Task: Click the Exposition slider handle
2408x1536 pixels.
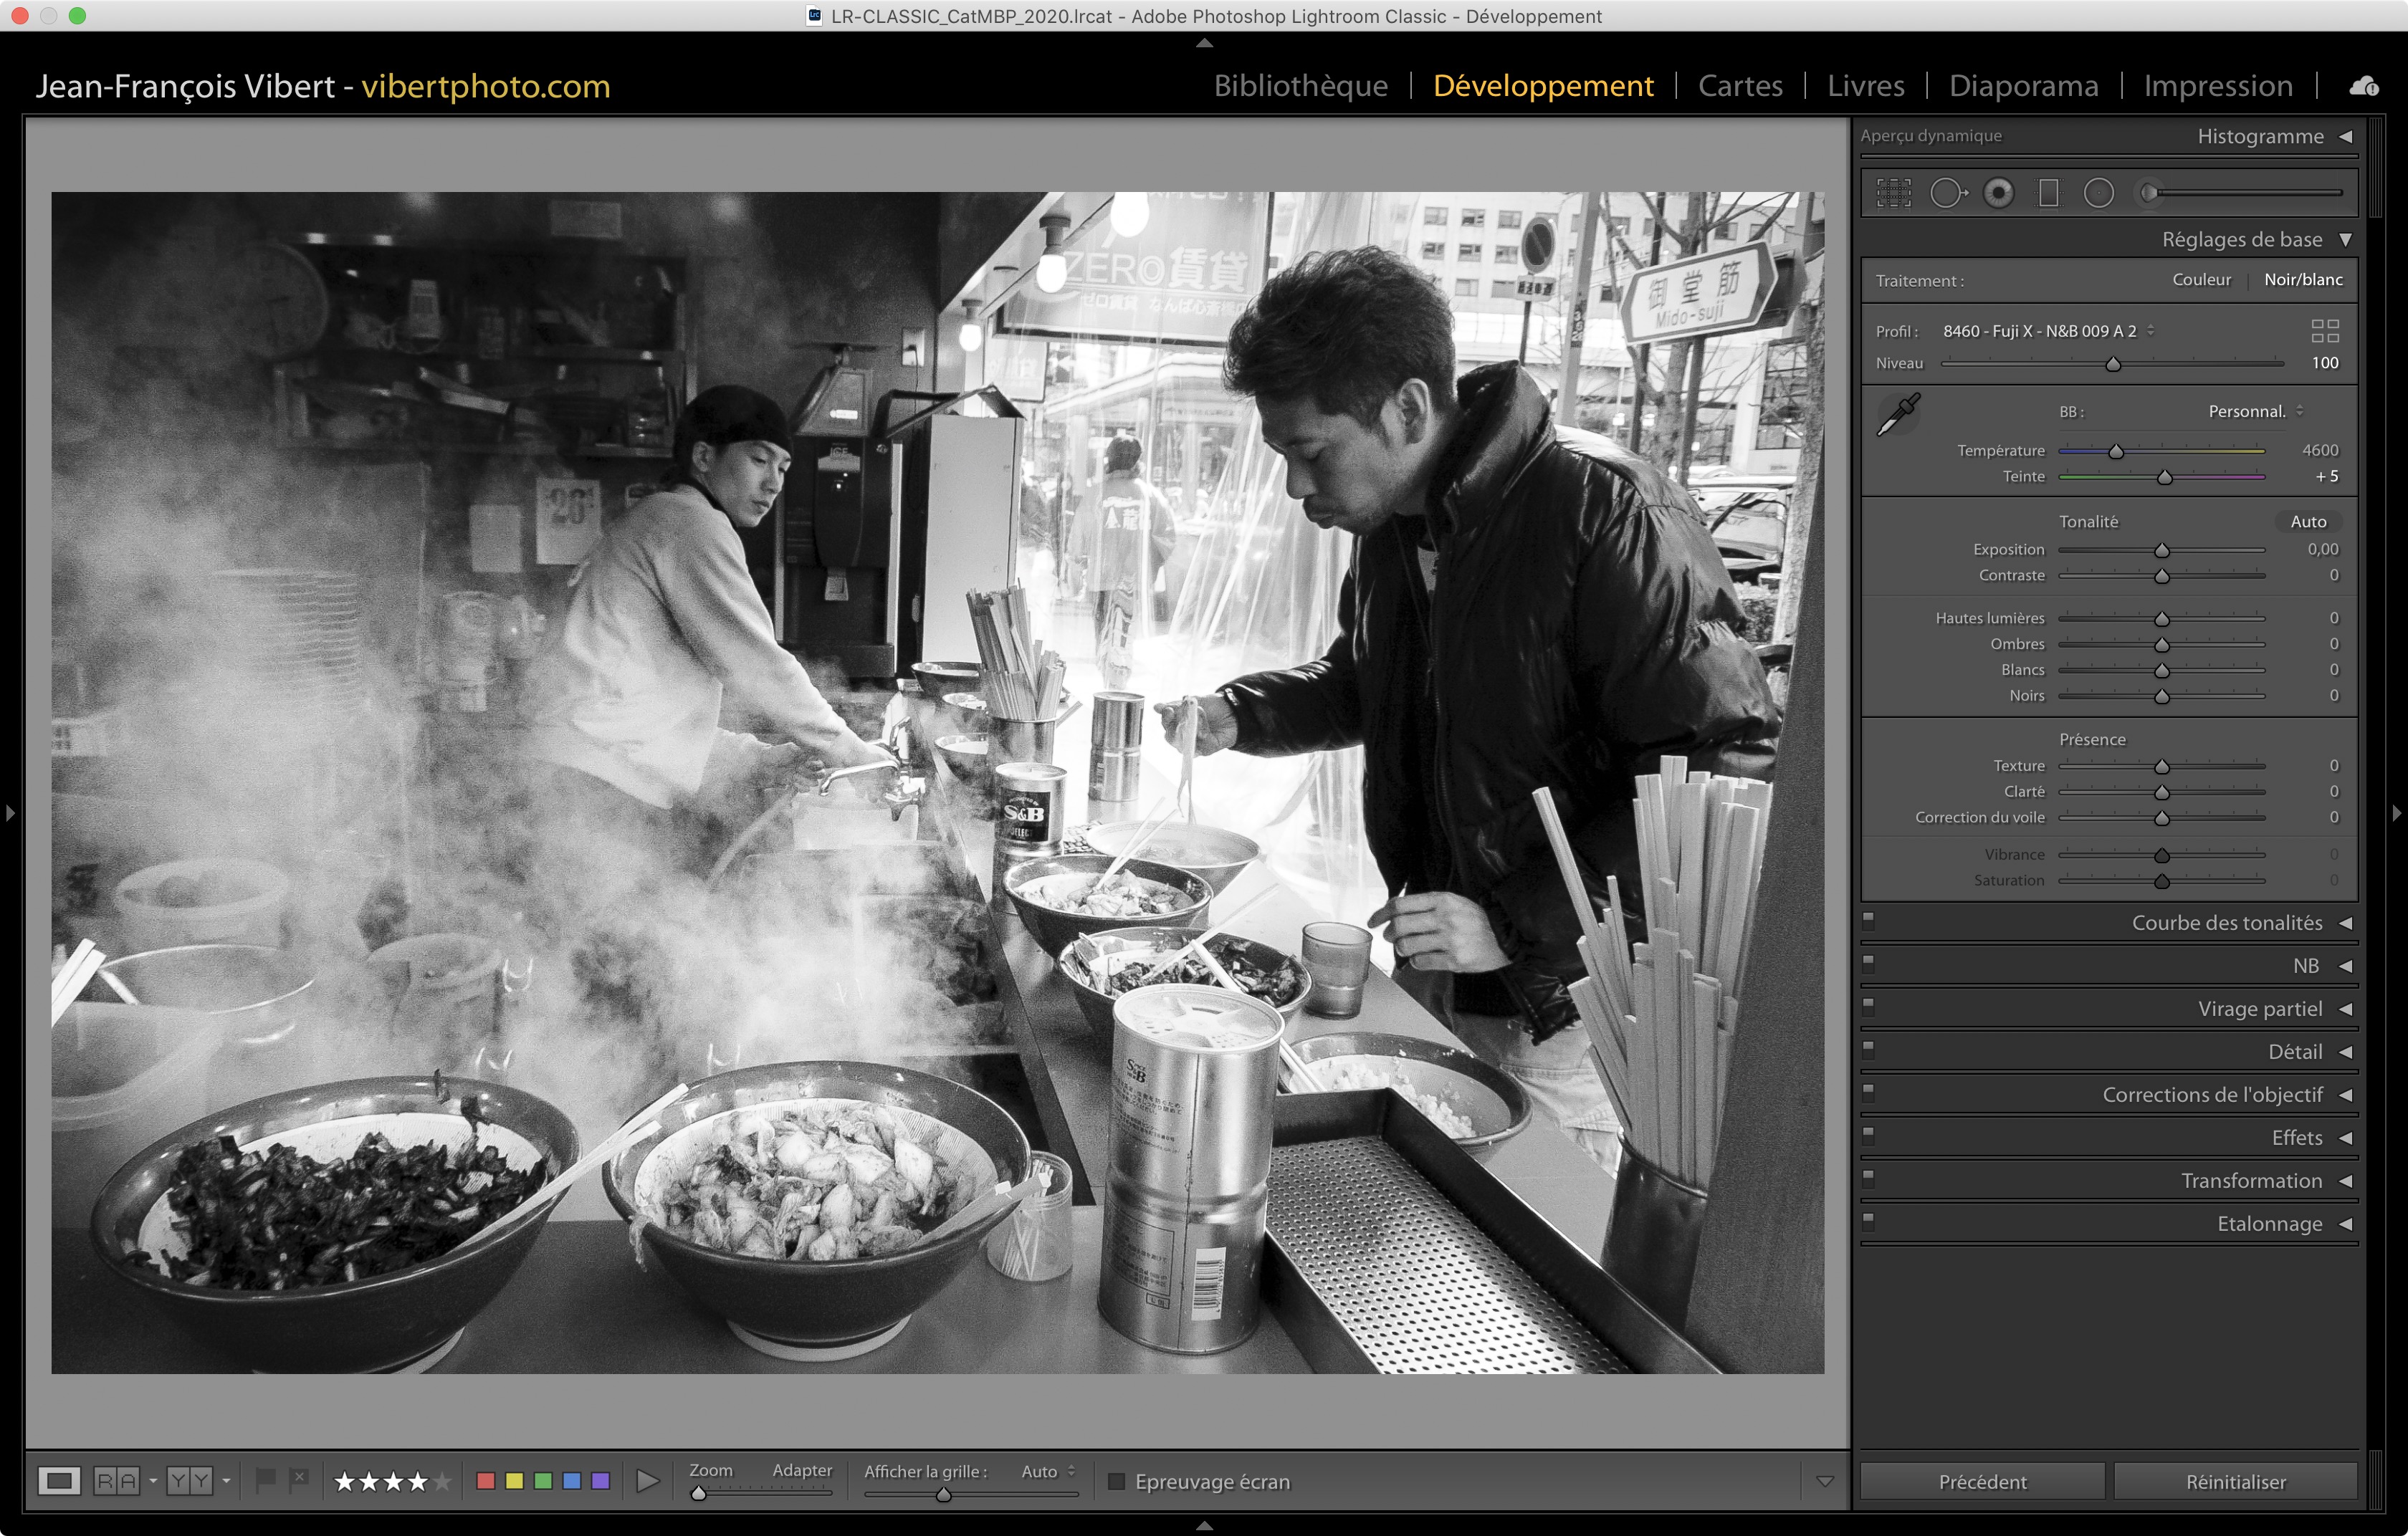Action: pyautogui.click(x=2161, y=551)
